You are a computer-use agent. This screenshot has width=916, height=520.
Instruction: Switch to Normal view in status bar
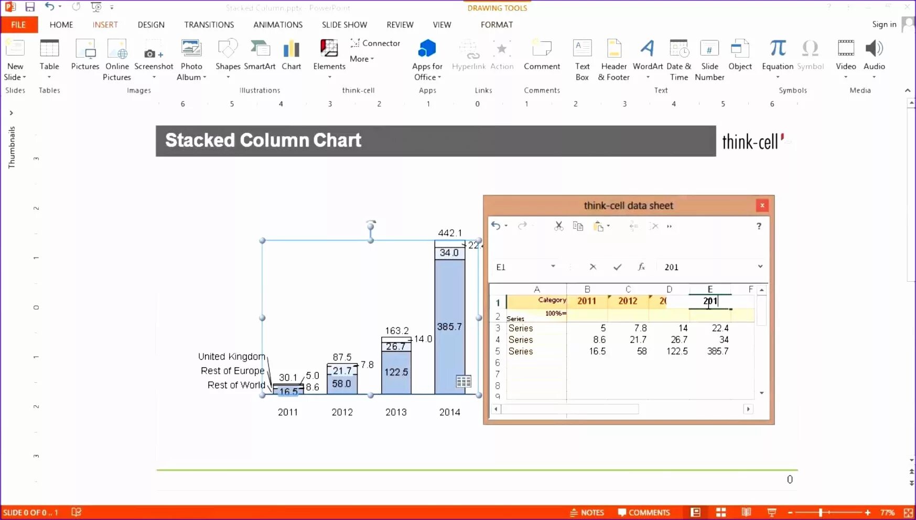click(696, 513)
